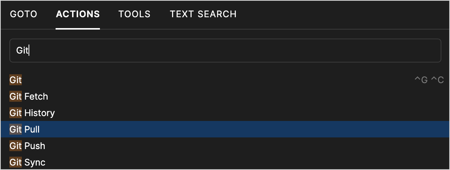Screen dimensions: 450x170
Task: Open the Git History action
Action: coord(32,113)
